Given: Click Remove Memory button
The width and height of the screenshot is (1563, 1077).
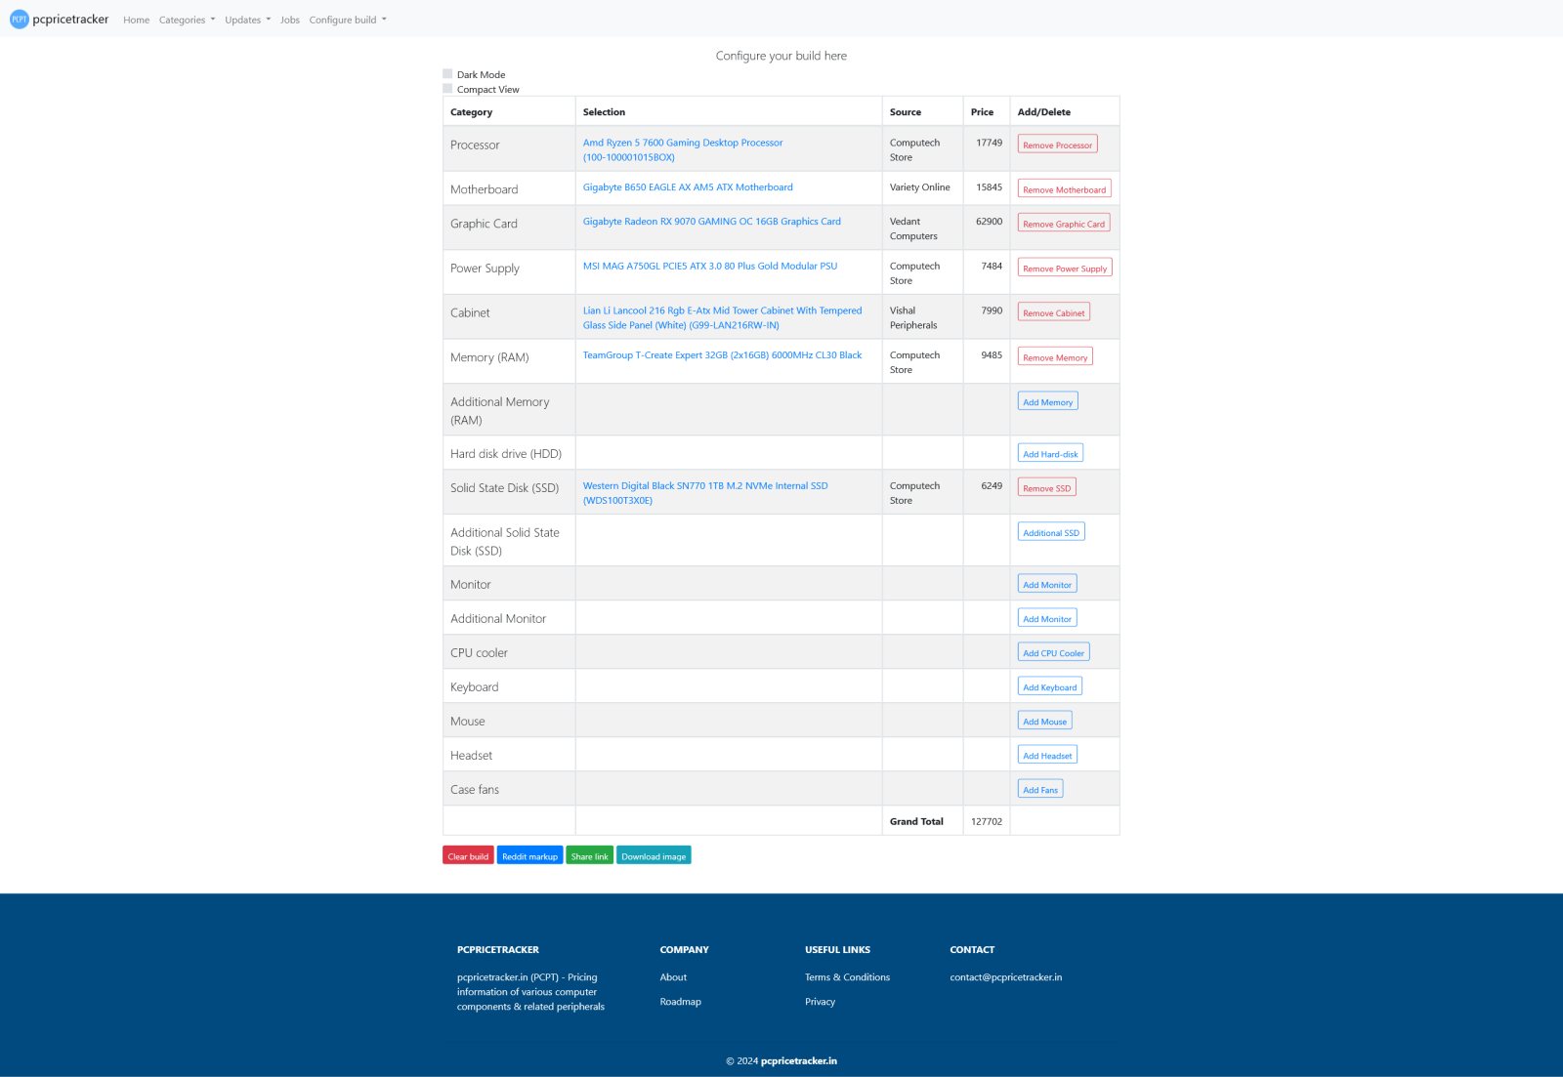Looking at the screenshot, I should (1055, 357).
